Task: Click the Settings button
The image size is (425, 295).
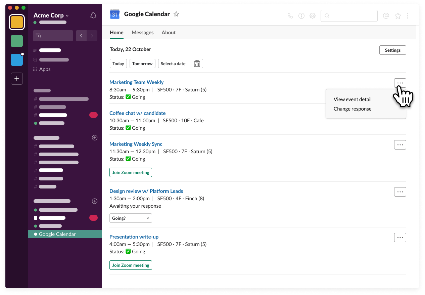Action: (393, 50)
